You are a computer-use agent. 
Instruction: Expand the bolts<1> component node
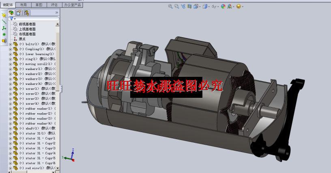pyautogui.click(x=10, y=44)
